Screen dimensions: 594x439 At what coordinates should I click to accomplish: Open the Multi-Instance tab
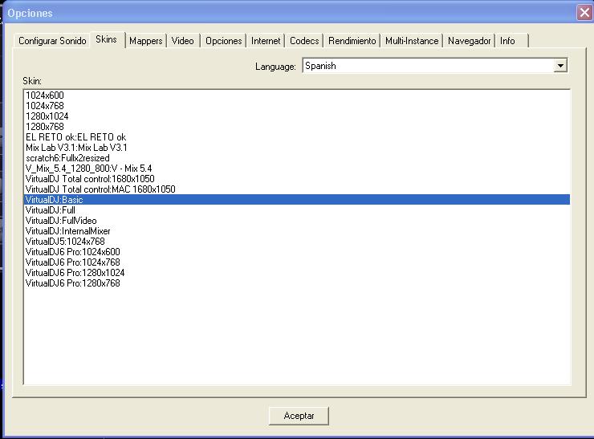click(x=412, y=41)
